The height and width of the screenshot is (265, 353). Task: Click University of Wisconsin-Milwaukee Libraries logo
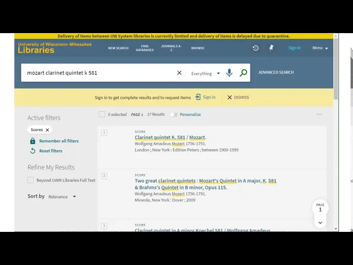click(x=55, y=48)
